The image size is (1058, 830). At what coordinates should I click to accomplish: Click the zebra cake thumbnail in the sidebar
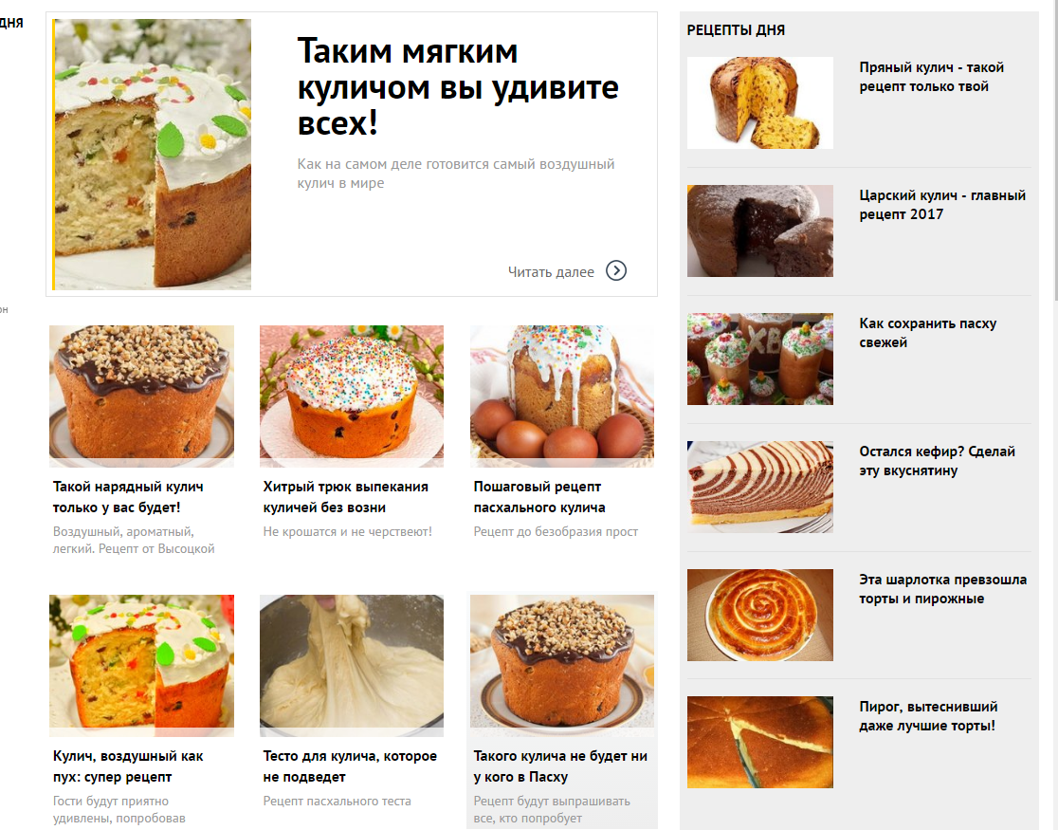point(759,487)
